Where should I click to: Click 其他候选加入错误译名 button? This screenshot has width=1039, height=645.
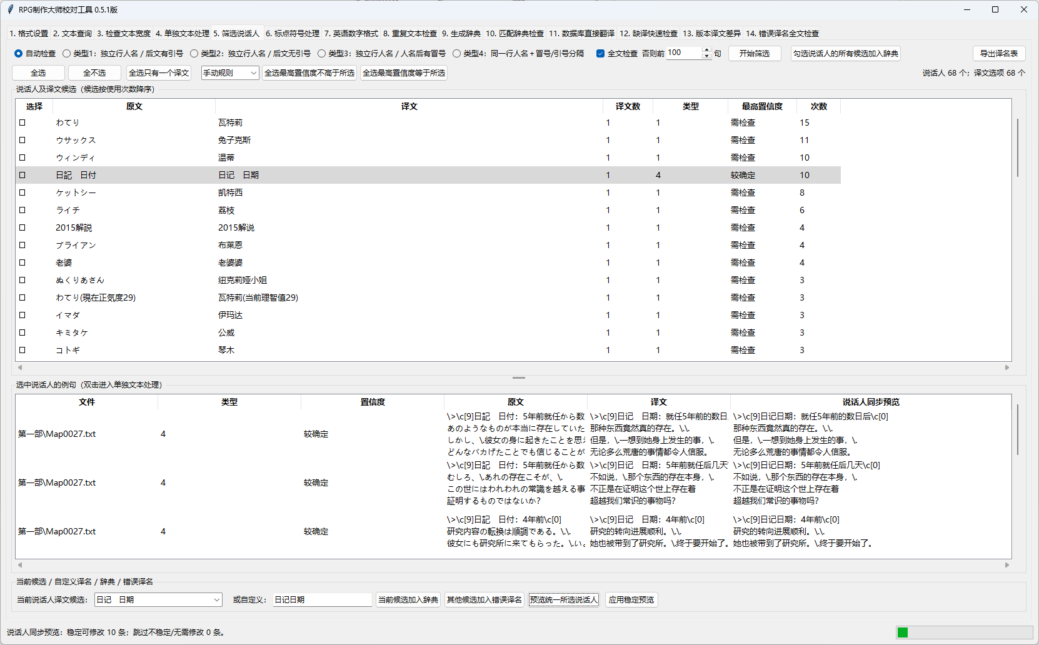[484, 600]
